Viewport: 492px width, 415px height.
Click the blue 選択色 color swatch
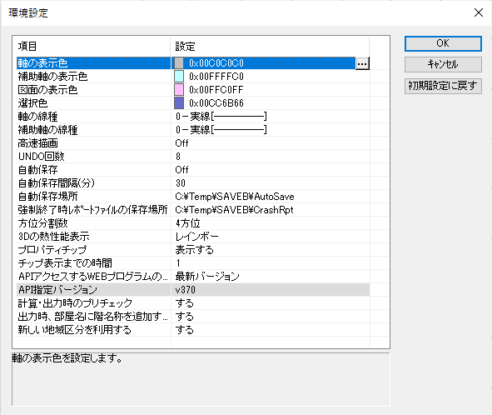pyautogui.click(x=179, y=103)
